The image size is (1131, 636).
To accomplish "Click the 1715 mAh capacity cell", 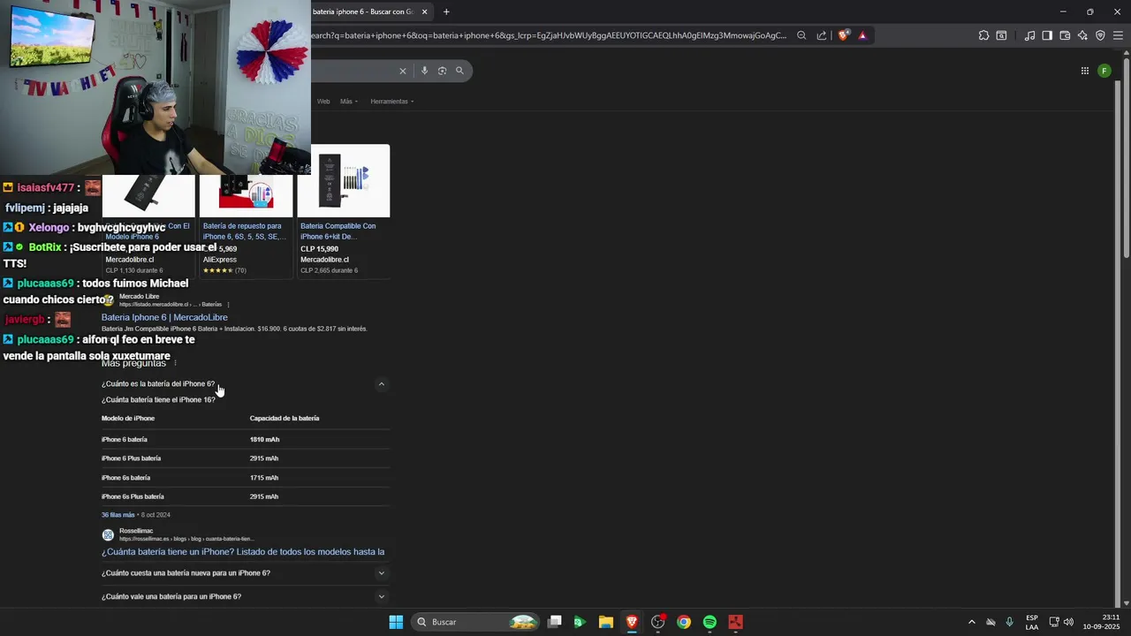I will [264, 478].
